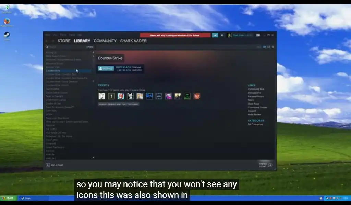
Task: Click the search magnifier icon in library
Action: point(47,47)
